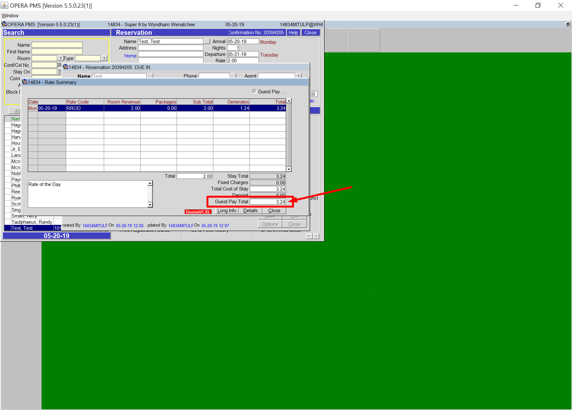Image resolution: width=572 pixels, height=410 pixels.
Task: Click right arrow at bottom of Reservation panel
Action: click(316, 236)
